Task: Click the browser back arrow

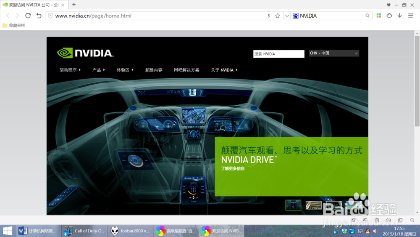Action: tap(8, 16)
